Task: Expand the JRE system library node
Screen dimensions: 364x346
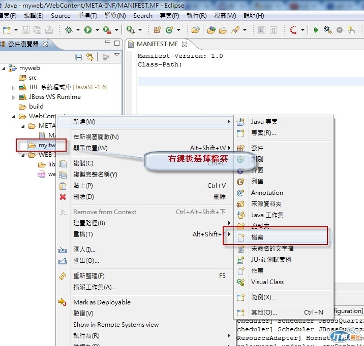Action: click(13, 88)
